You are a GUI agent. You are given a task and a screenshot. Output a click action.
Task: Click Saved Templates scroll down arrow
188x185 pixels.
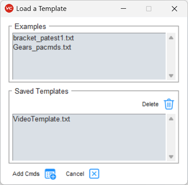click(171, 157)
